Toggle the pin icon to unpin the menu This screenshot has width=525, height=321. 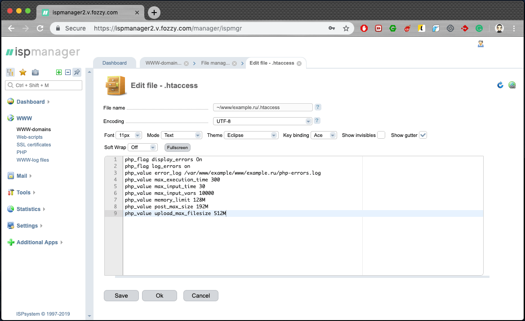(76, 72)
